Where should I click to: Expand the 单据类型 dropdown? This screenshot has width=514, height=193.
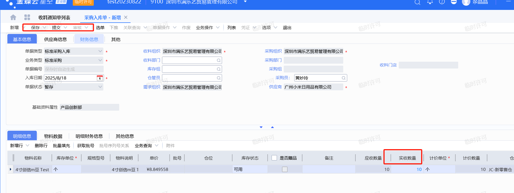[100, 52]
